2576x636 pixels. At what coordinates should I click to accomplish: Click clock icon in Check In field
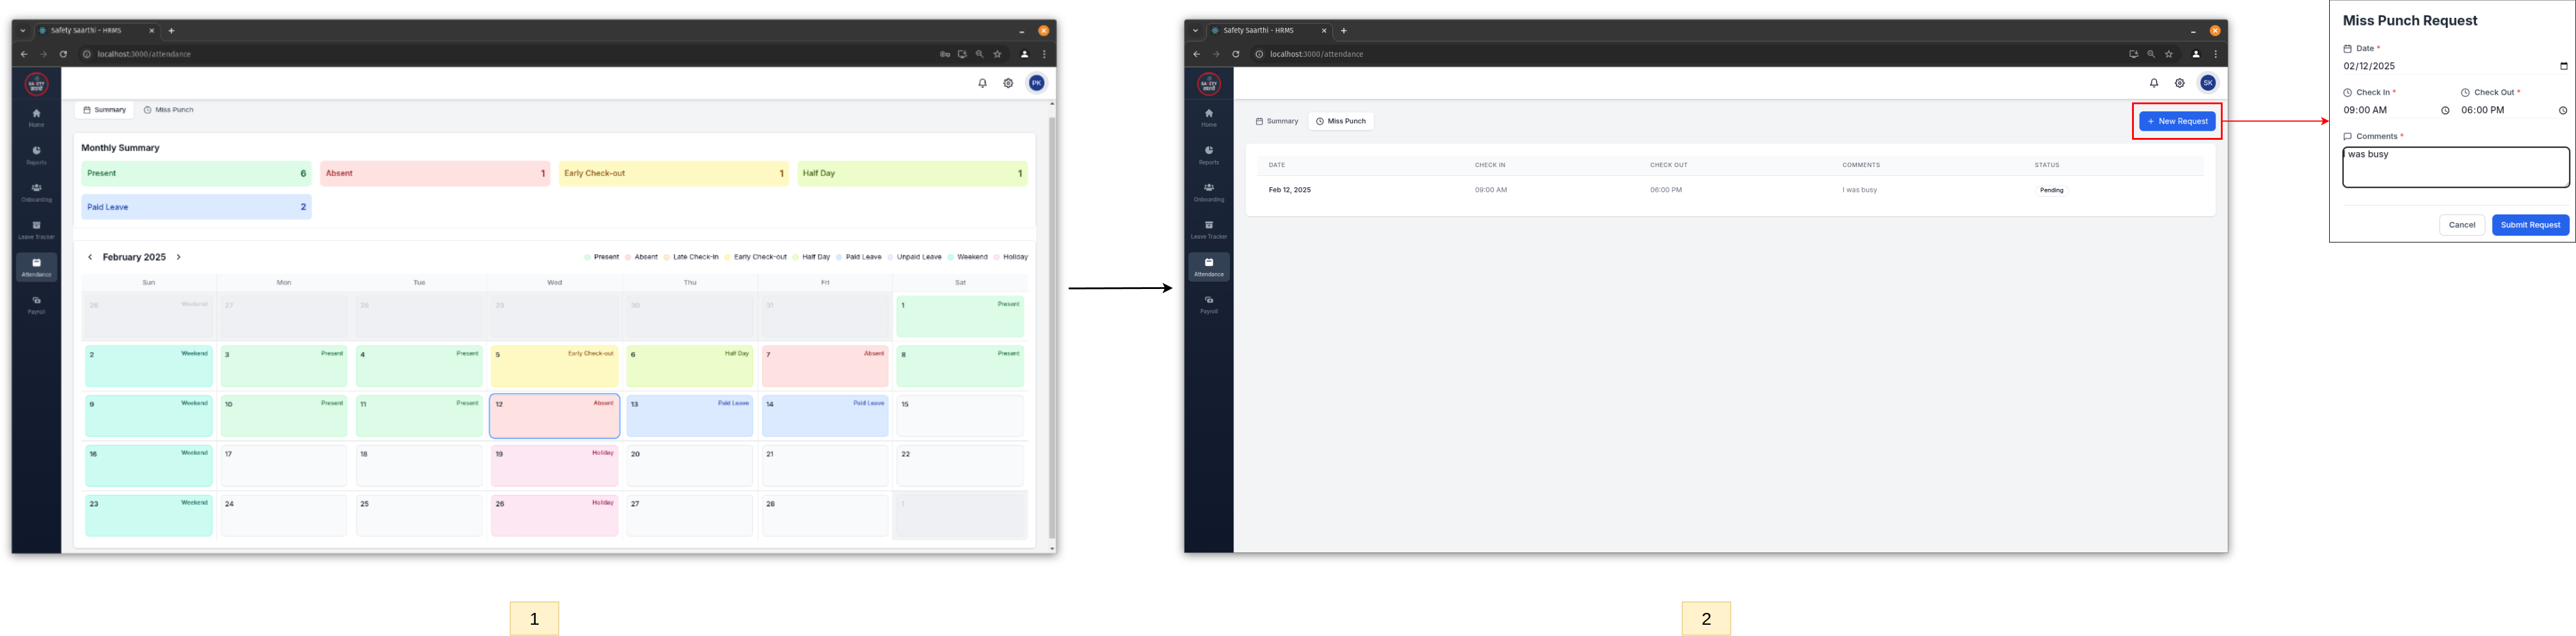click(2445, 111)
